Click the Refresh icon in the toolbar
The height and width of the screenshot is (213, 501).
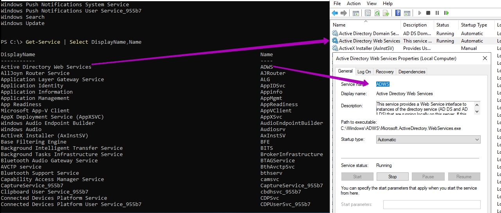pyautogui.click(x=377, y=13)
